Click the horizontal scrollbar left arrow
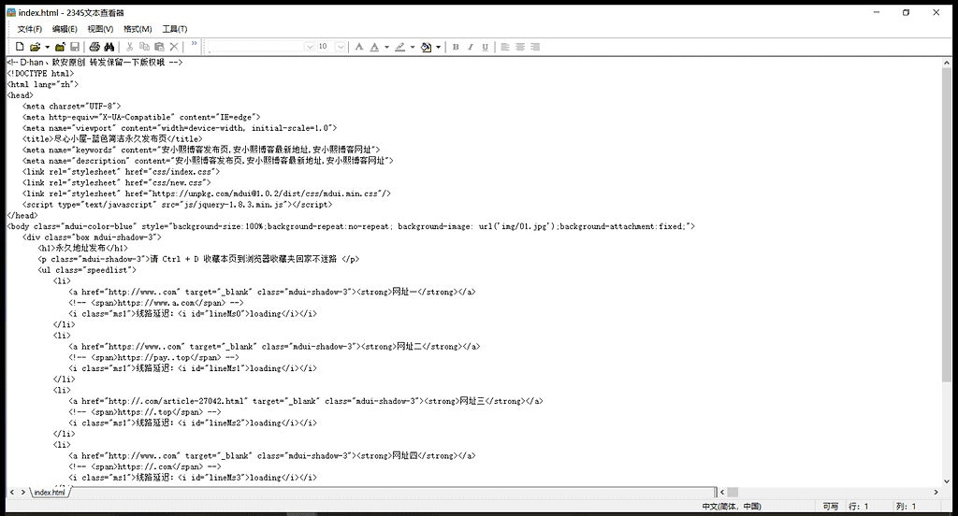The width and height of the screenshot is (958, 516). point(722,492)
